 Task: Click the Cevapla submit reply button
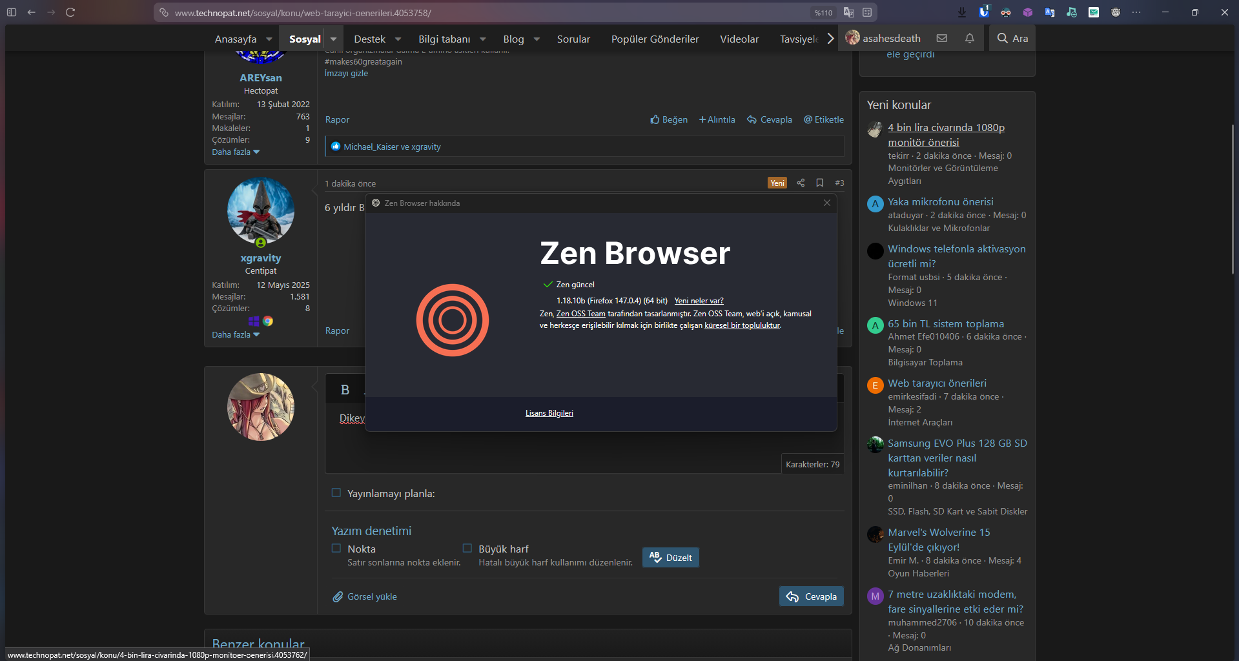(812, 596)
